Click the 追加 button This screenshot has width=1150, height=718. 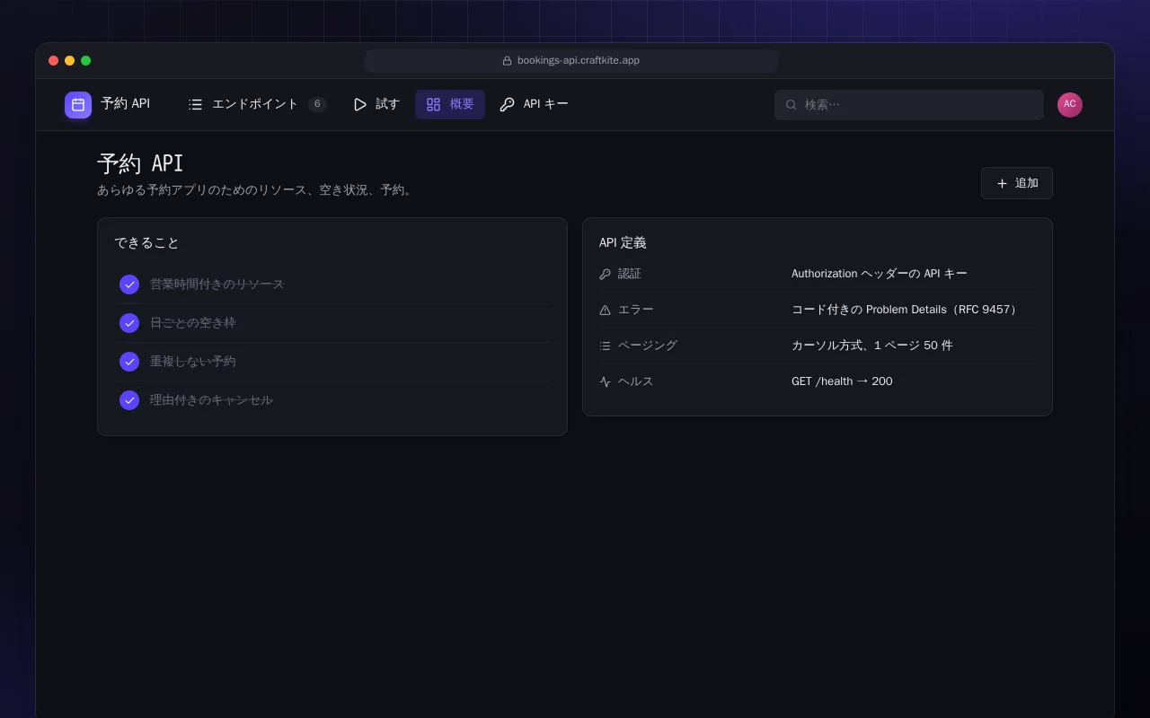tap(1017, 183)
